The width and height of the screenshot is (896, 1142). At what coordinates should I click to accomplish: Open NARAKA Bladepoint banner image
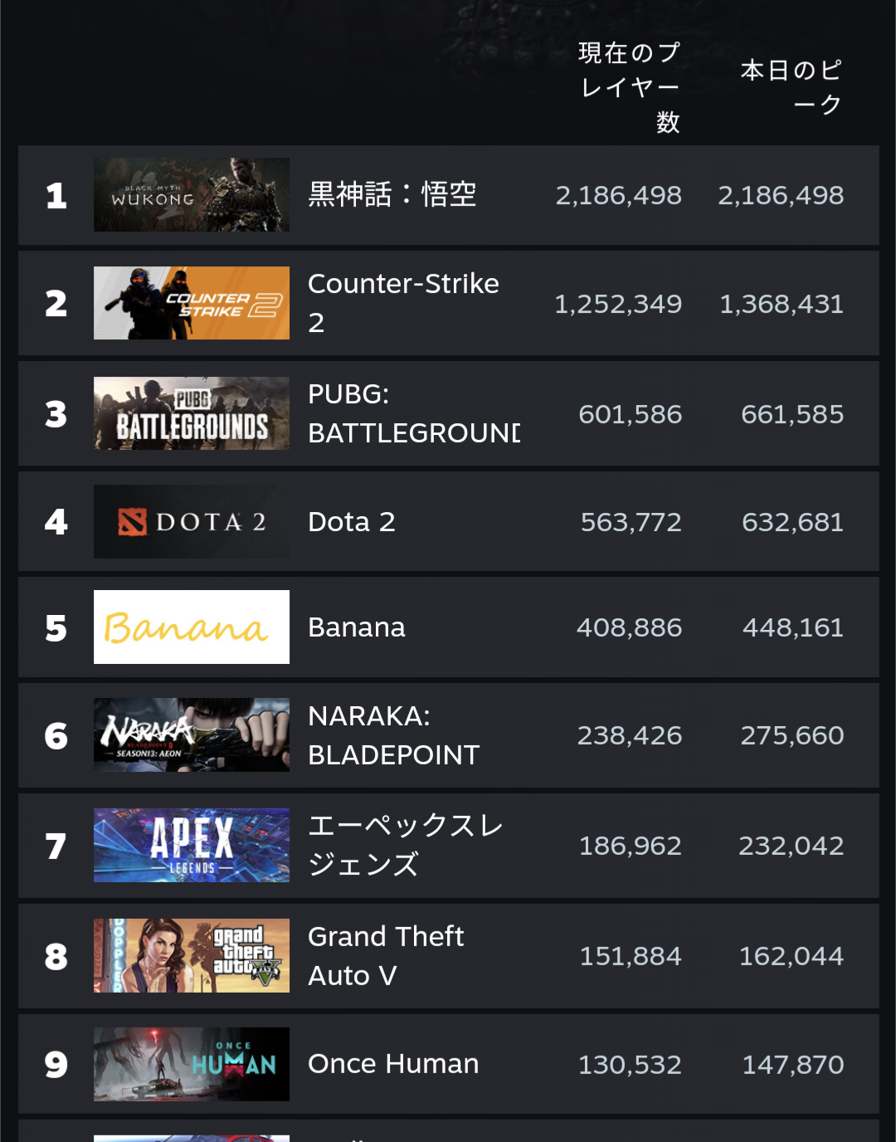click(192, 735)
